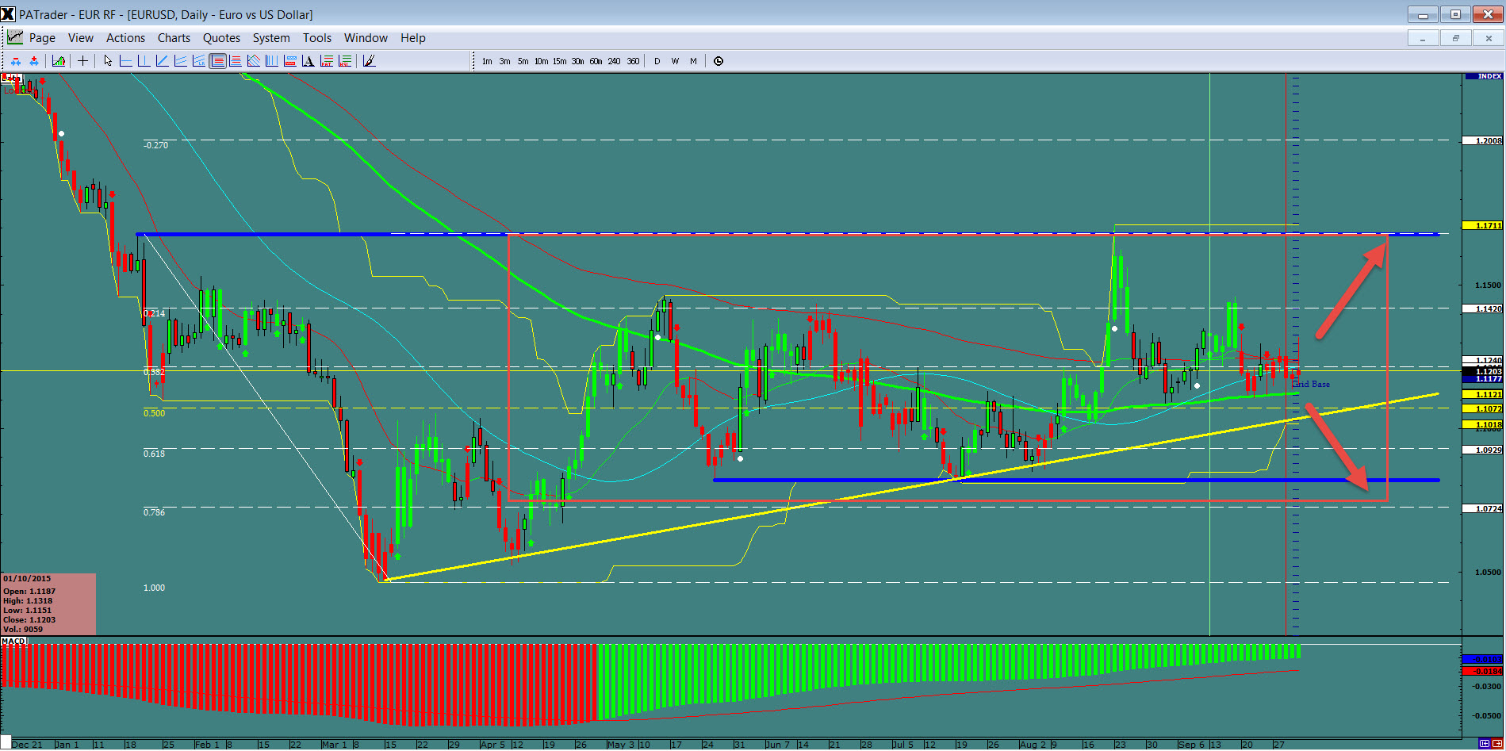
Task: Open the Actions menu
Action: coord(125,38)
